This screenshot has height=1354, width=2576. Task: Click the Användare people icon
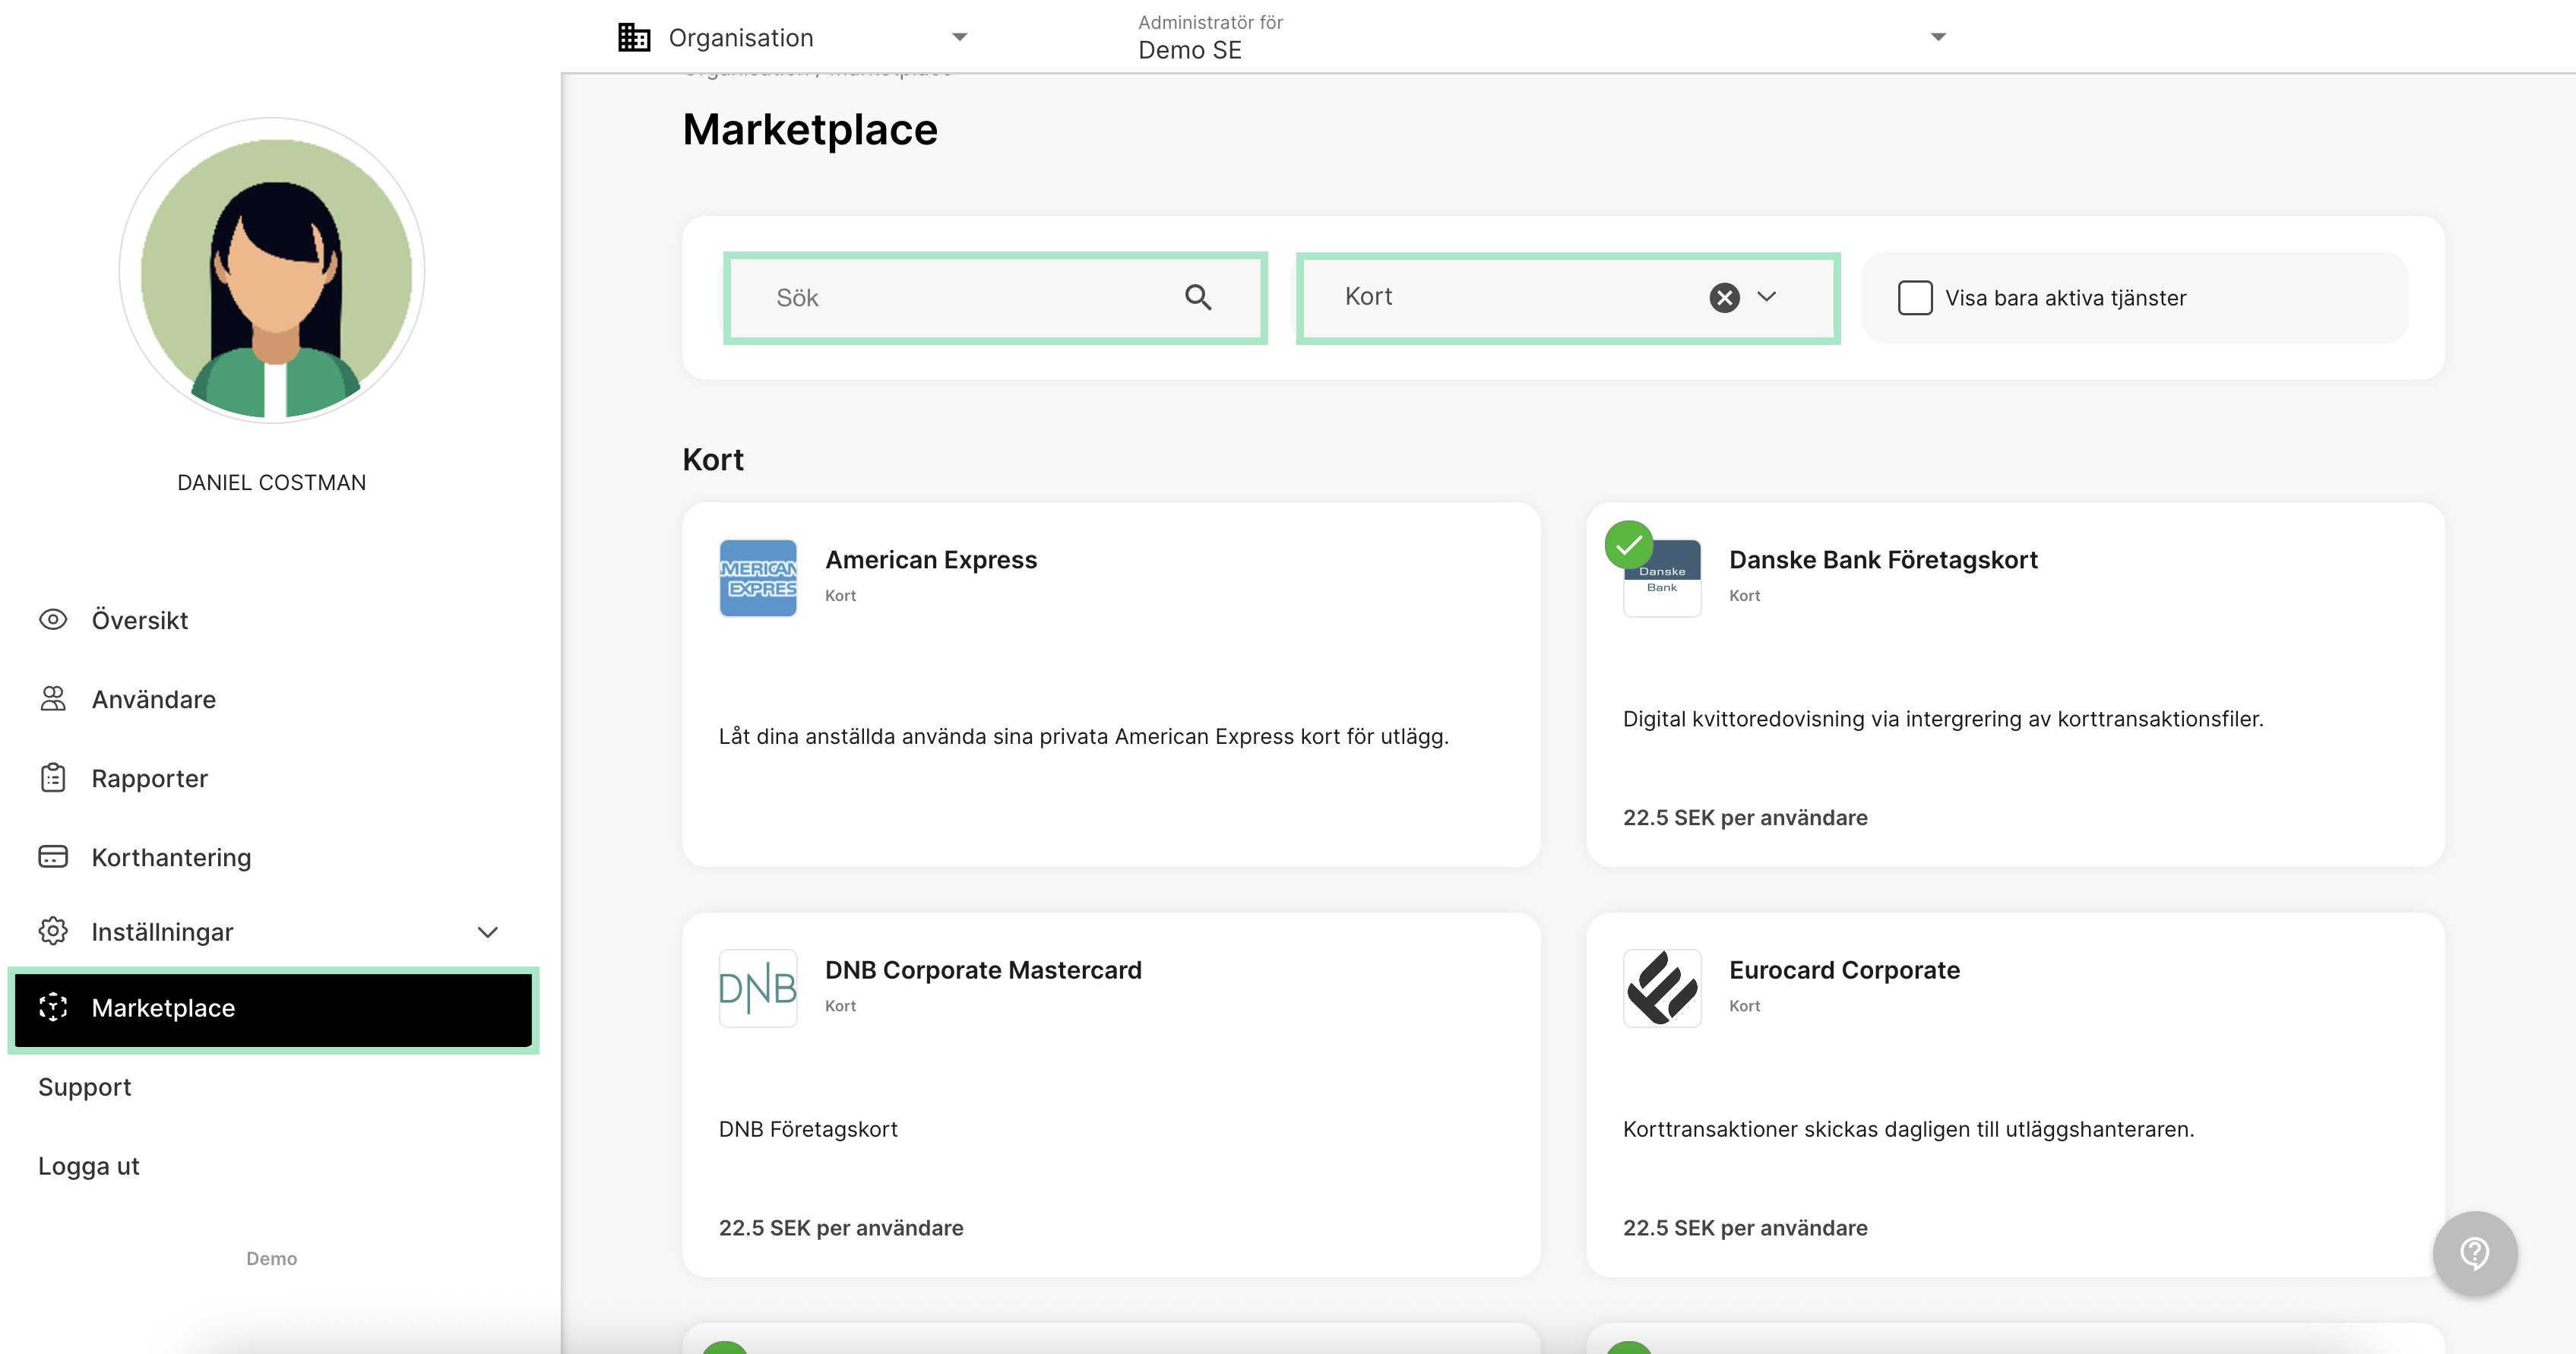click(x=53, y=698)
